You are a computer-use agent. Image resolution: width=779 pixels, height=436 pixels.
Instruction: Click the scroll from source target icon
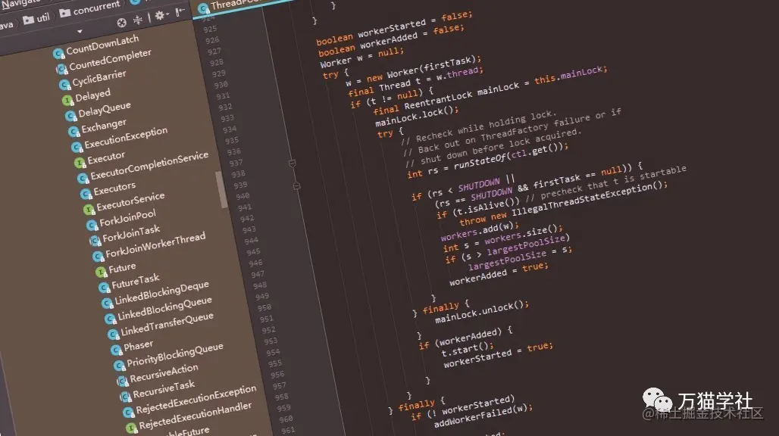[x=122, y=22]
